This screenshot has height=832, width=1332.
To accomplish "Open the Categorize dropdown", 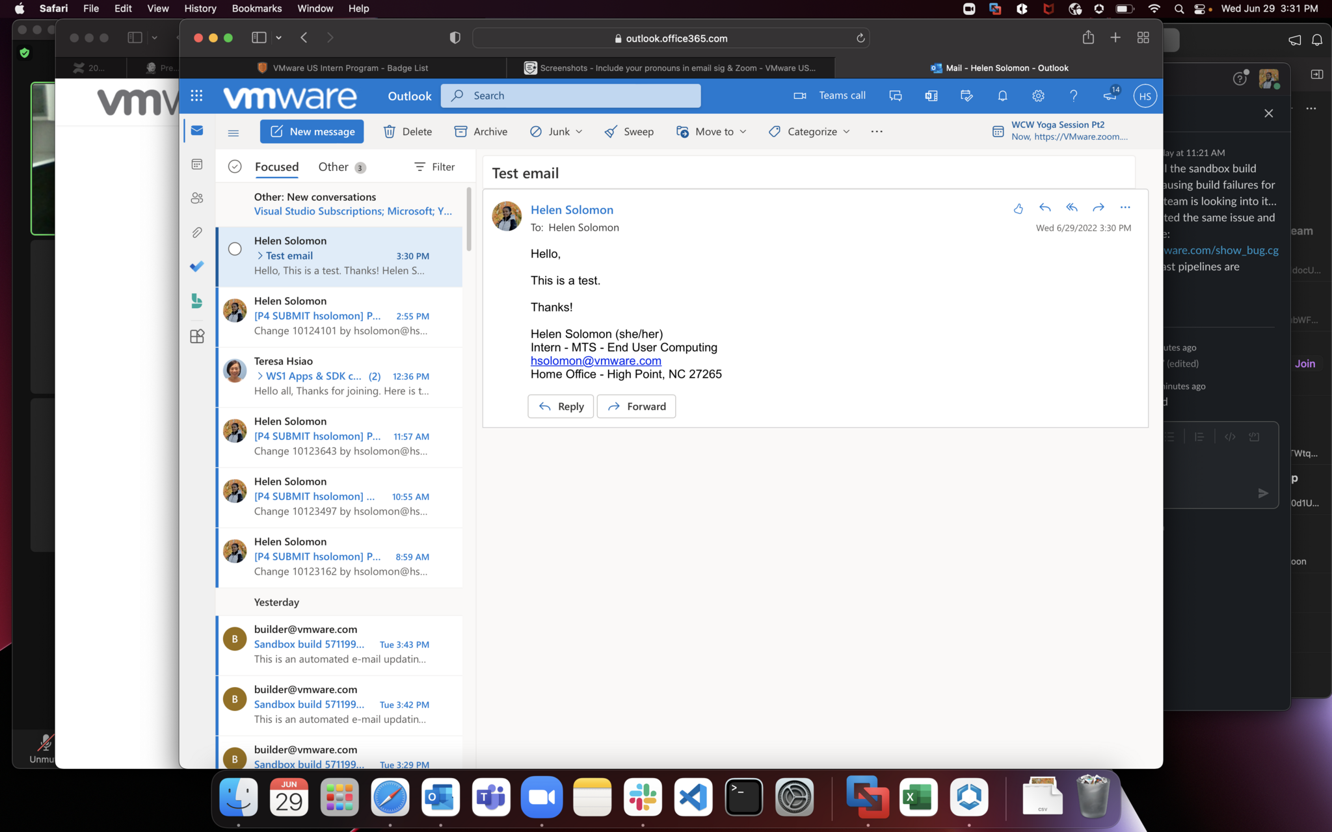I will (846, 132).
